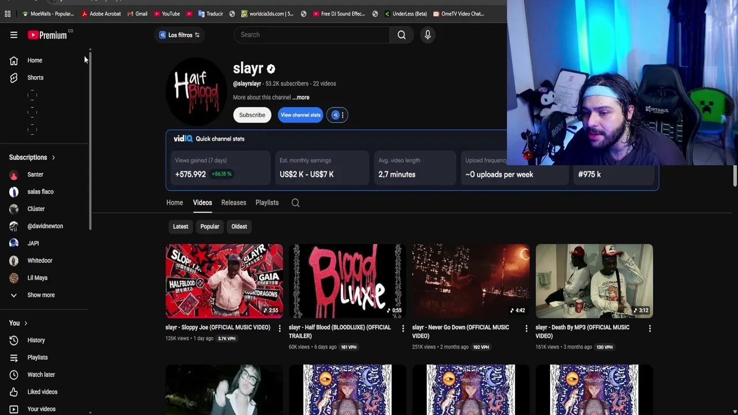Expand channel description with ...more
The width and height of the screenshot is (738, 415).
pyautogui.click(x=300, y=97)
